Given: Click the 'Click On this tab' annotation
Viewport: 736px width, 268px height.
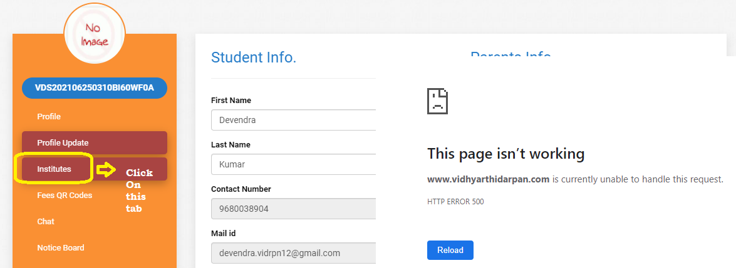Looking at the screenshot, I should pos(139,191).
